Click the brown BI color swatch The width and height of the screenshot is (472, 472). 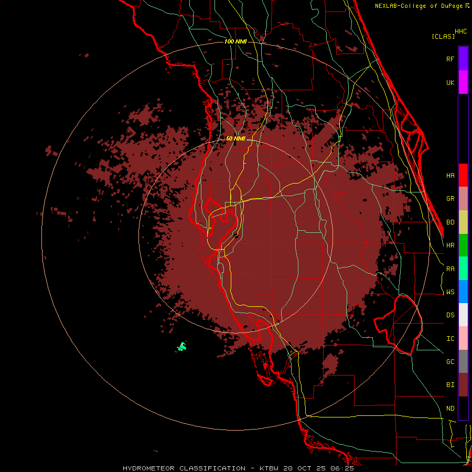pos(463,385)
